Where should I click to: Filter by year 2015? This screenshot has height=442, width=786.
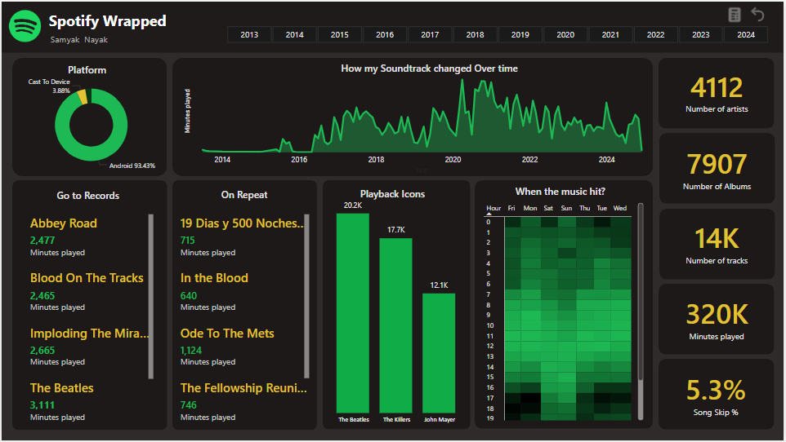(x=339, y=34)
